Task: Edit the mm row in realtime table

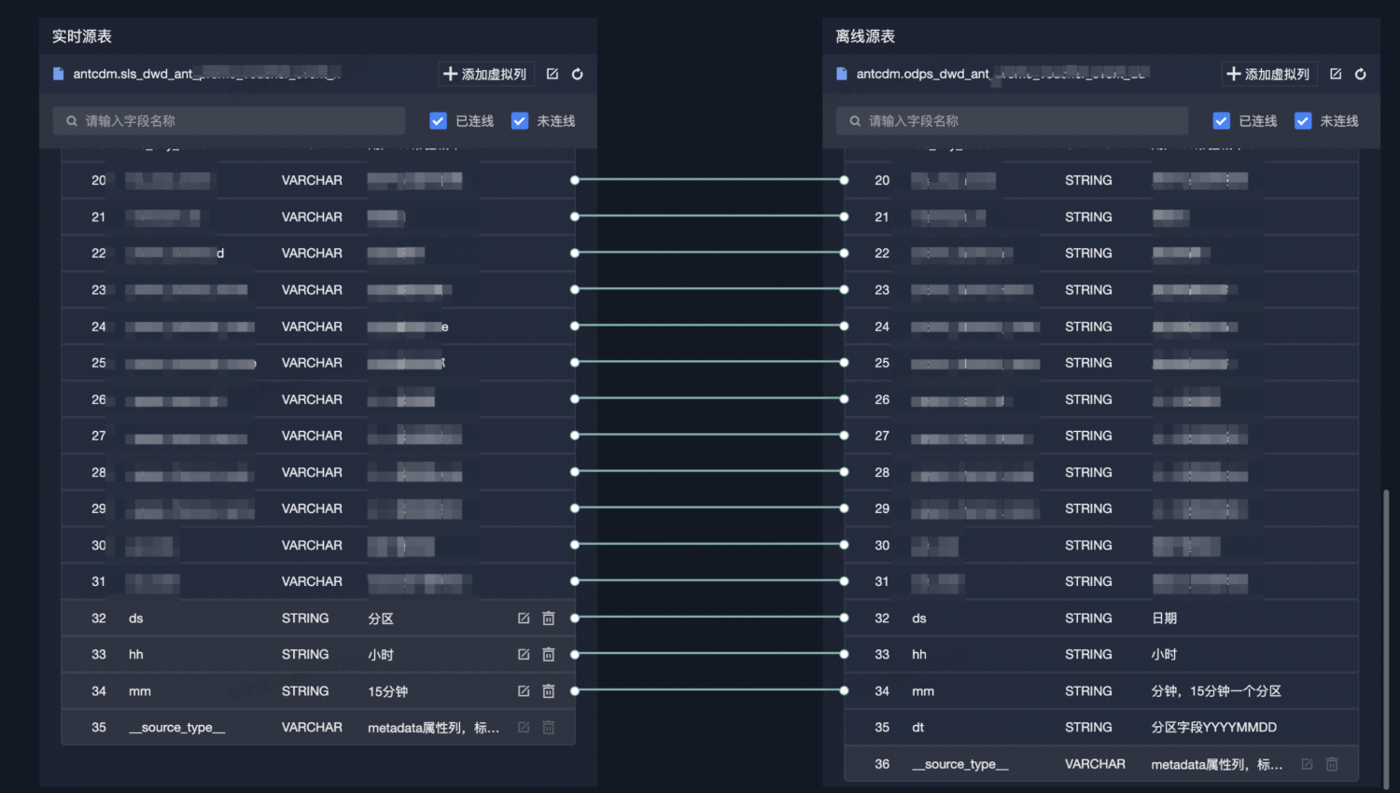Action: click(x=524, y=691)
